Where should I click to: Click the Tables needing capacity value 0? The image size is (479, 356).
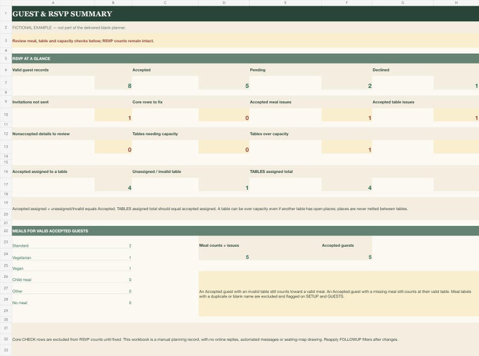click(x=247, y=149)
